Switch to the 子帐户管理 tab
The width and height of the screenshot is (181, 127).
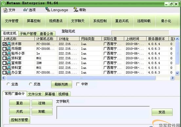coord(28,34)
